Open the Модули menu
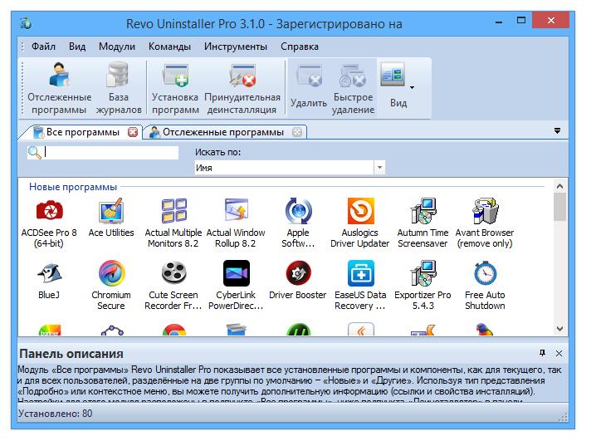Screen dimensions: 596x446 point(117,47)
